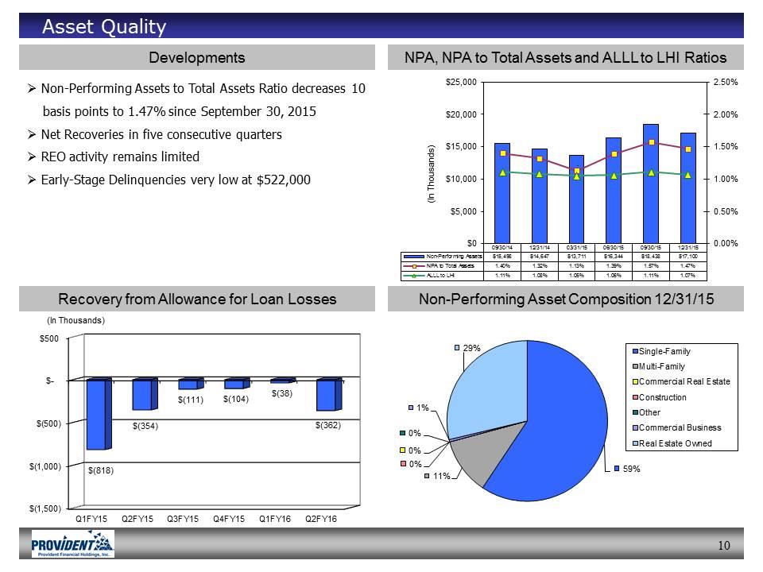The width and height of the screenshot is (763, 572).
Task: Click the $(362) data label
Action: point(328,425)
